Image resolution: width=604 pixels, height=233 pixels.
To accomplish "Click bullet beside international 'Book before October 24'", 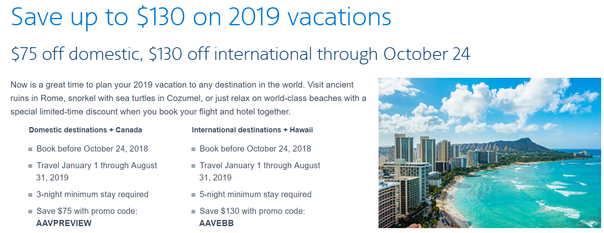I will [193, 149].
